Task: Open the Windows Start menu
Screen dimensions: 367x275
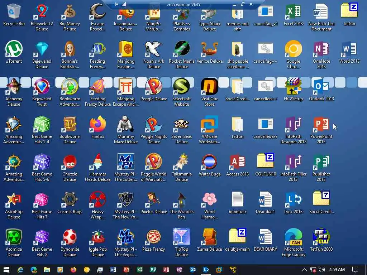Action: coord(6,270)
